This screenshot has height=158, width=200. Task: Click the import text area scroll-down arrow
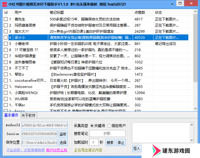tap(192, 140)
